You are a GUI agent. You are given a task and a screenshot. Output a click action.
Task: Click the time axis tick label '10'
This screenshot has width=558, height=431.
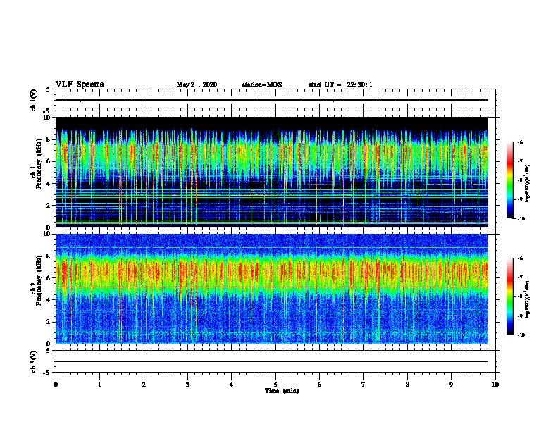495,385
